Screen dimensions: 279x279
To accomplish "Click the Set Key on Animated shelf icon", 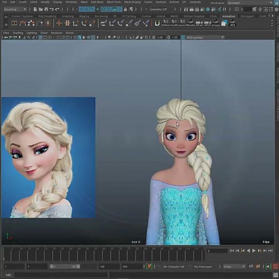I will coord(67,23).
